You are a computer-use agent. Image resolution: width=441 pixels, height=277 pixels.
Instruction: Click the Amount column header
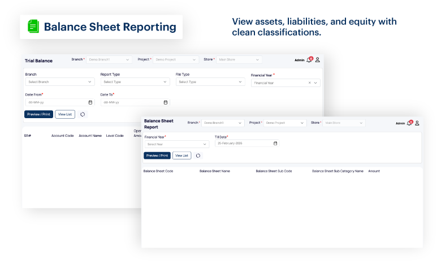[374, 171]
